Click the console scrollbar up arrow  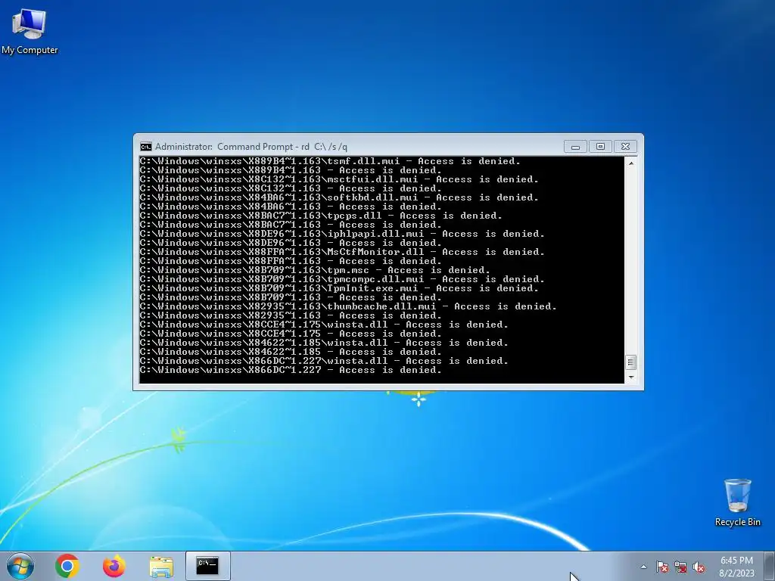coord(630,163)
